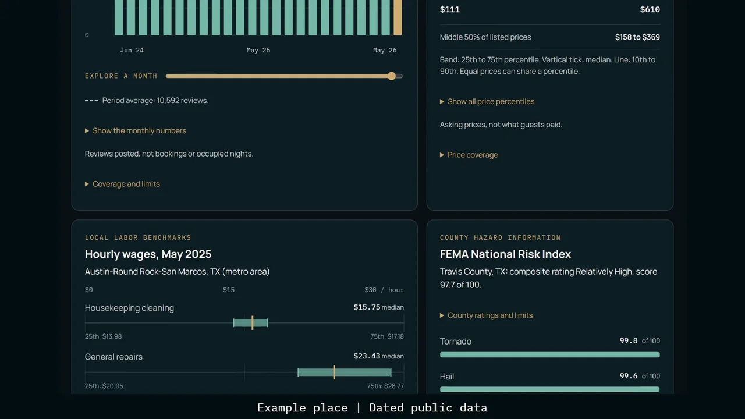Click the $15.75 median value
The image size is (745, 419).
[x=379, y=307]
